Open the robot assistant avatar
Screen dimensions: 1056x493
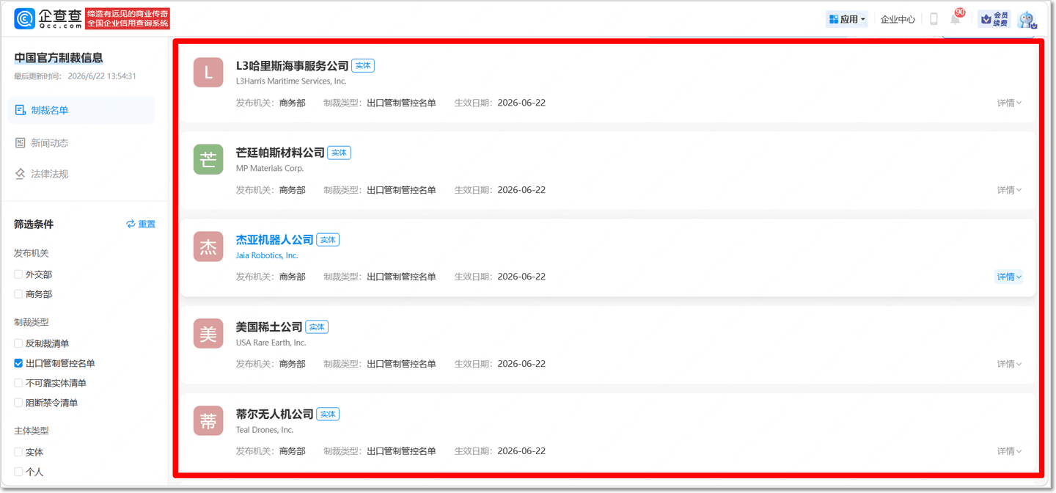(1027, 19)
